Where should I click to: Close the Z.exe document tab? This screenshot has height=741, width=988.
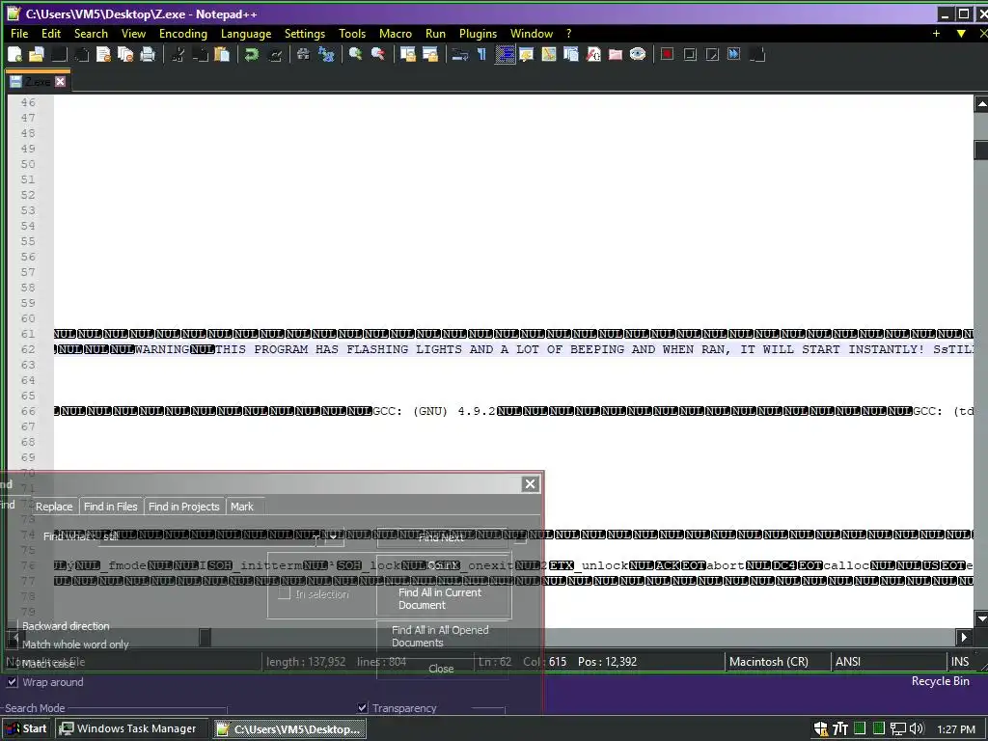[60, 81]
